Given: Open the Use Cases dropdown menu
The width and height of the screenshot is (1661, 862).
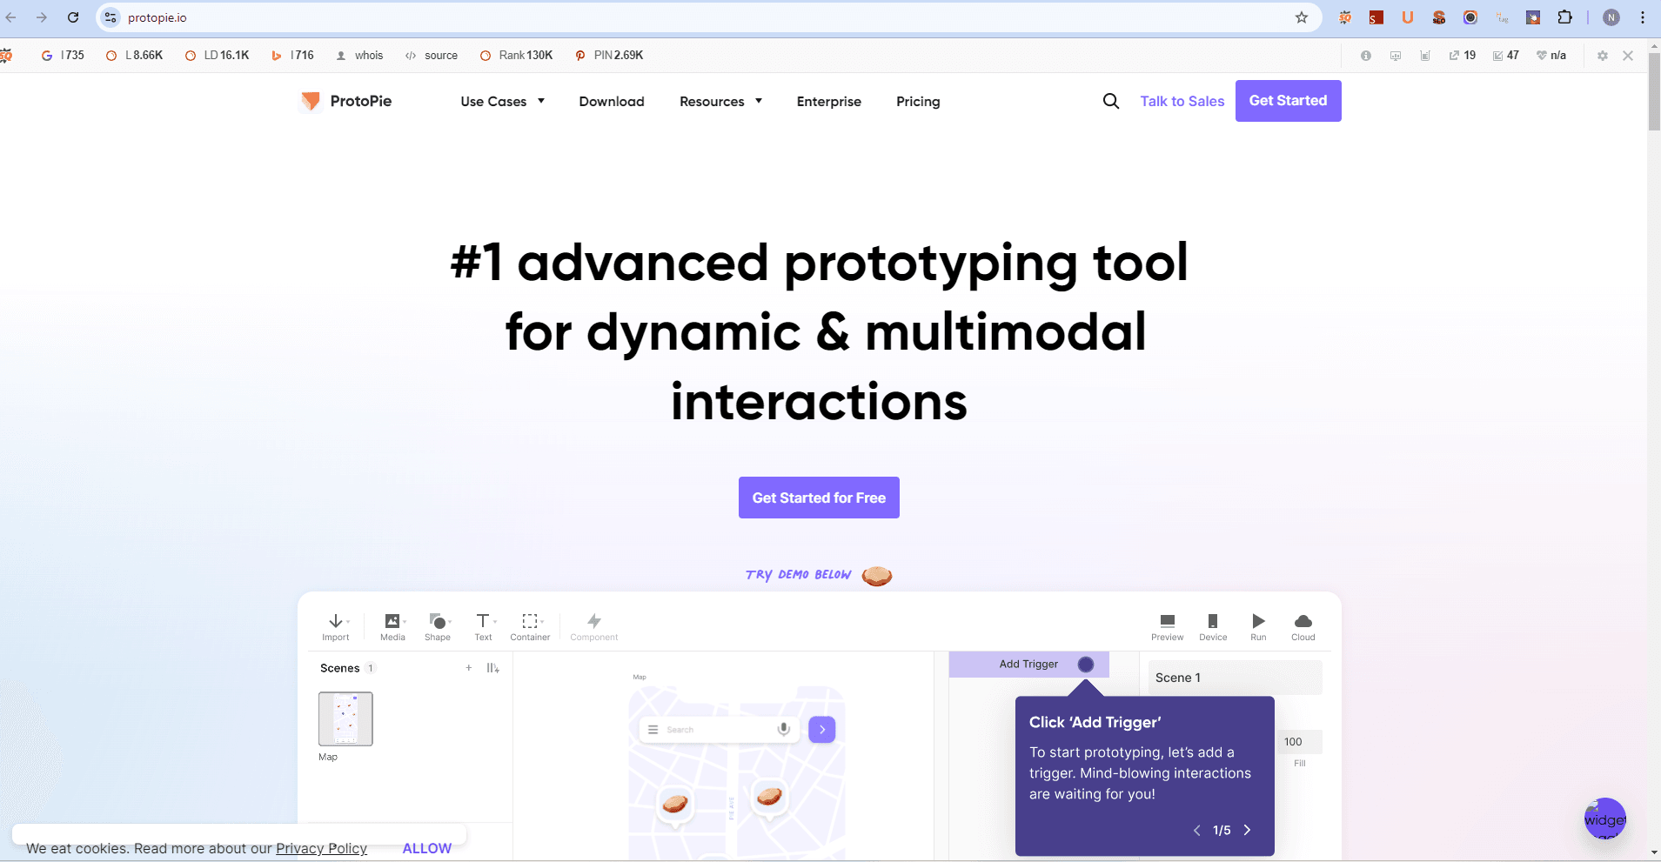Looking at the screenshot, I should [503, 102].
